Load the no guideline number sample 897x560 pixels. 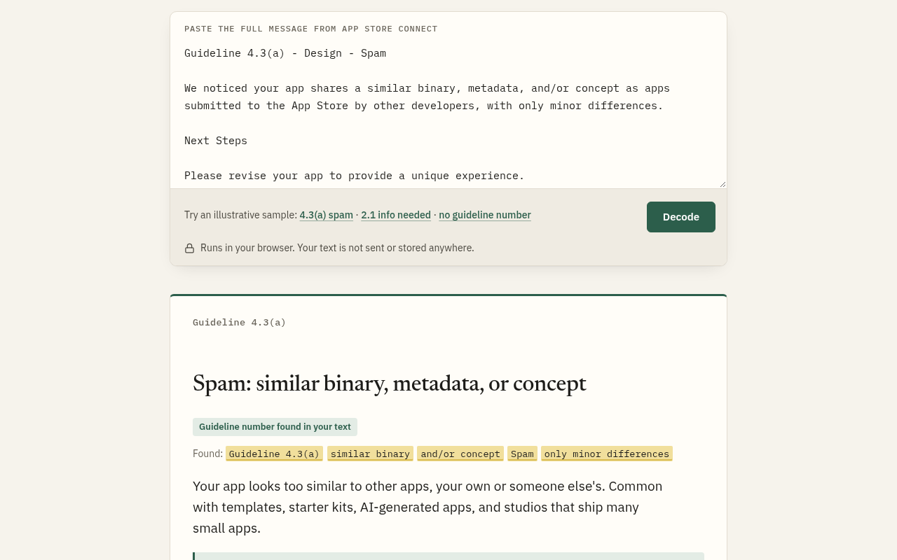(485, 215)
